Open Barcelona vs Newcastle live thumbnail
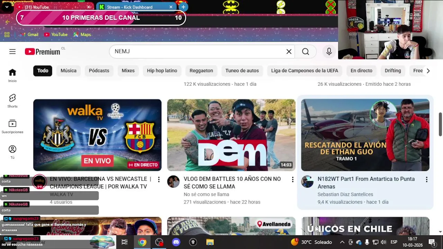The width and height of the screenshot is (443, 249). click(x=97, y=135)
